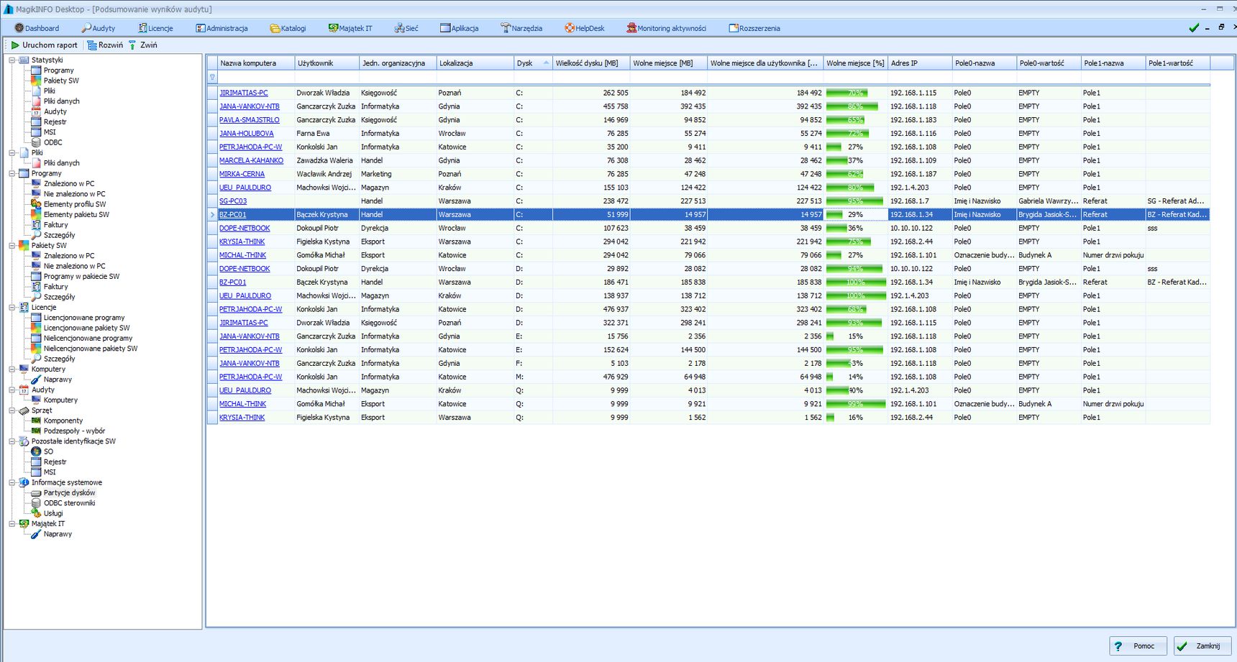Select the ODBC icon under Statystyki

pyautogui.click(x=36, y=142)
